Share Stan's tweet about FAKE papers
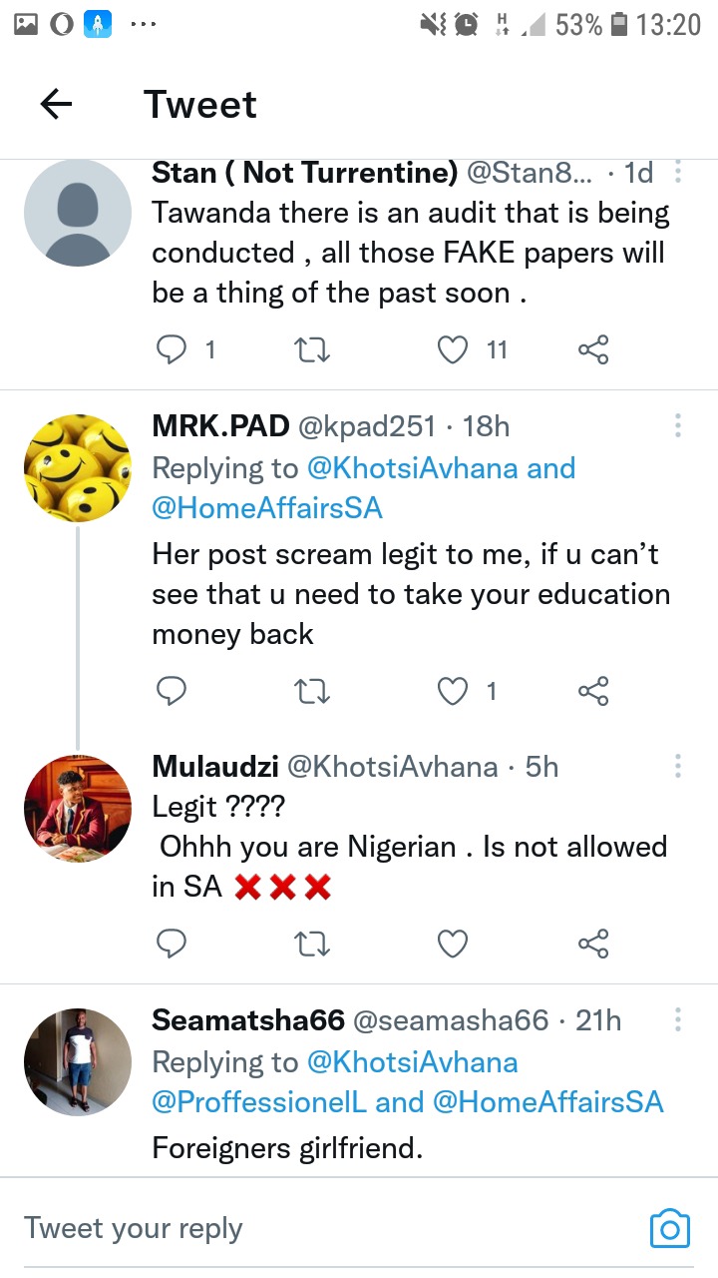This screenshot has height=1278, width=718. pyautogui.click(x=593, y=348)
